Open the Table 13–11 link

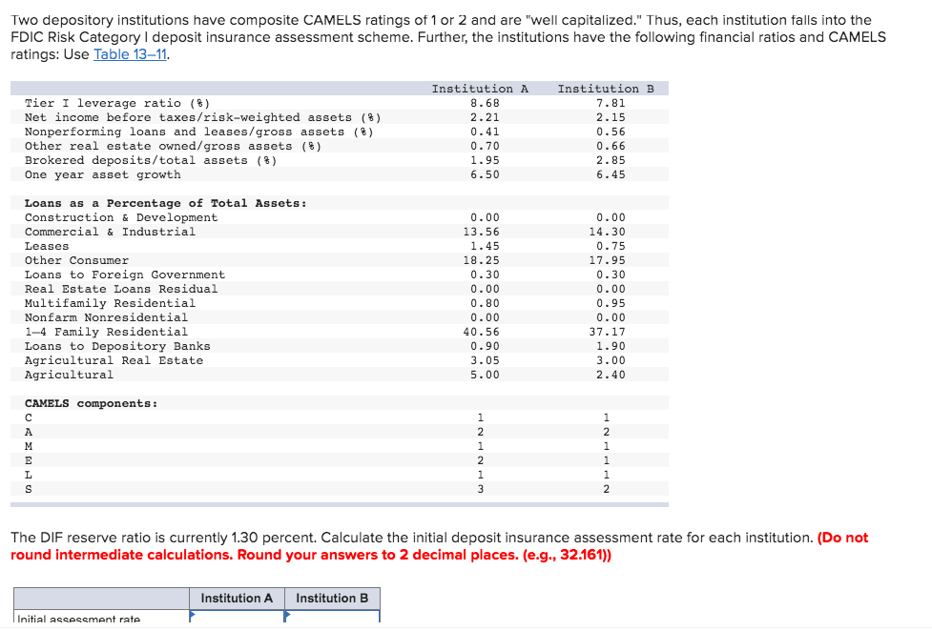click(x=128, y=54)
